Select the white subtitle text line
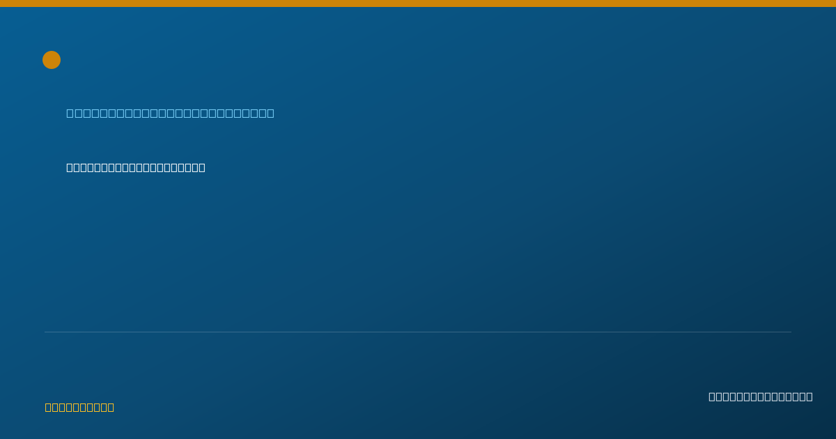Image resolution: width=836 pixels, height=439 pixels. pos(136,167)
